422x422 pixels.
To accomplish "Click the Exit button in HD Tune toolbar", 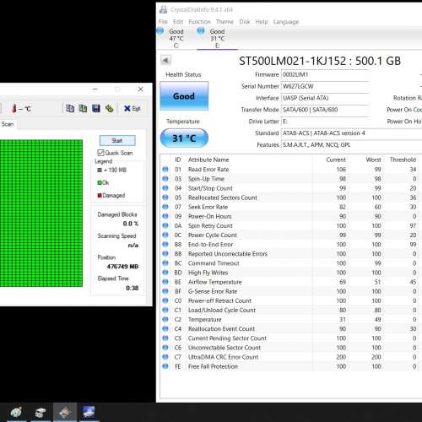I will coord(133,108).
